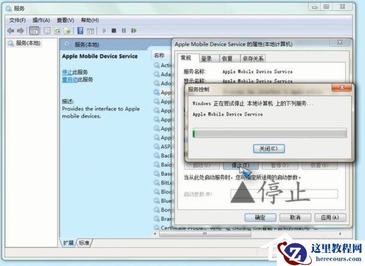Click the 确定 button in properties dialog

click(x=260, y=217)
